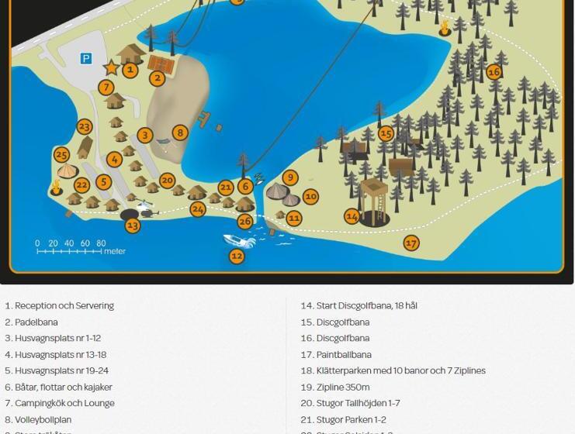Click the "Reception och Servering" legend entry
Viewport: 575px width, 434px height.
click(x=59, y=305)
